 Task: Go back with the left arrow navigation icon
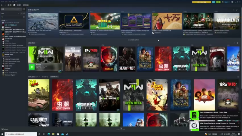[2, 5]
